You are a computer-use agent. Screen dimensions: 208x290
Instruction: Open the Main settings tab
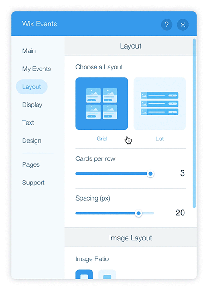click(29, 50)
